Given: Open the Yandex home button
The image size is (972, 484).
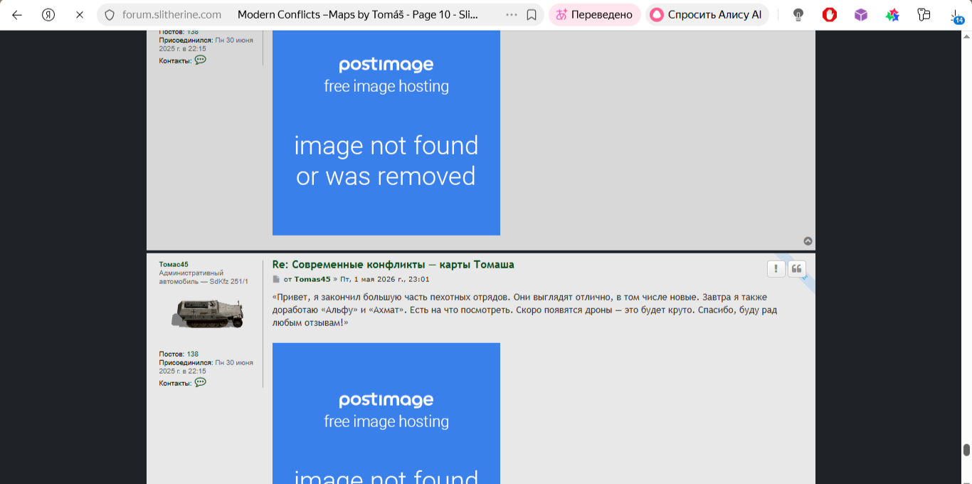Looking at the screenshot, I should pos(48,14).
